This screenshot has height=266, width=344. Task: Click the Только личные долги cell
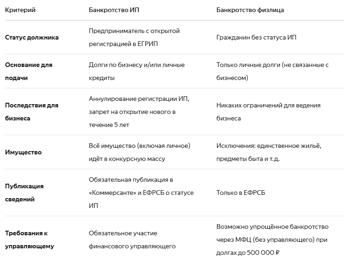click(273, 71)
